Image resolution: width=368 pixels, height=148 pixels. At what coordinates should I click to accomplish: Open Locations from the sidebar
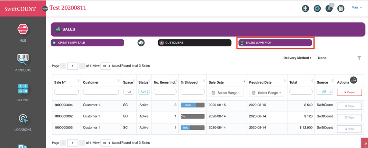[23, 121]
